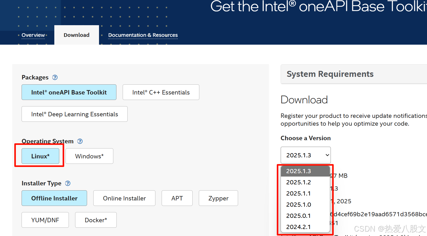Choose version 2025.1.0
The width and height of the screenshot is (427, 236).
click(298, 204)
